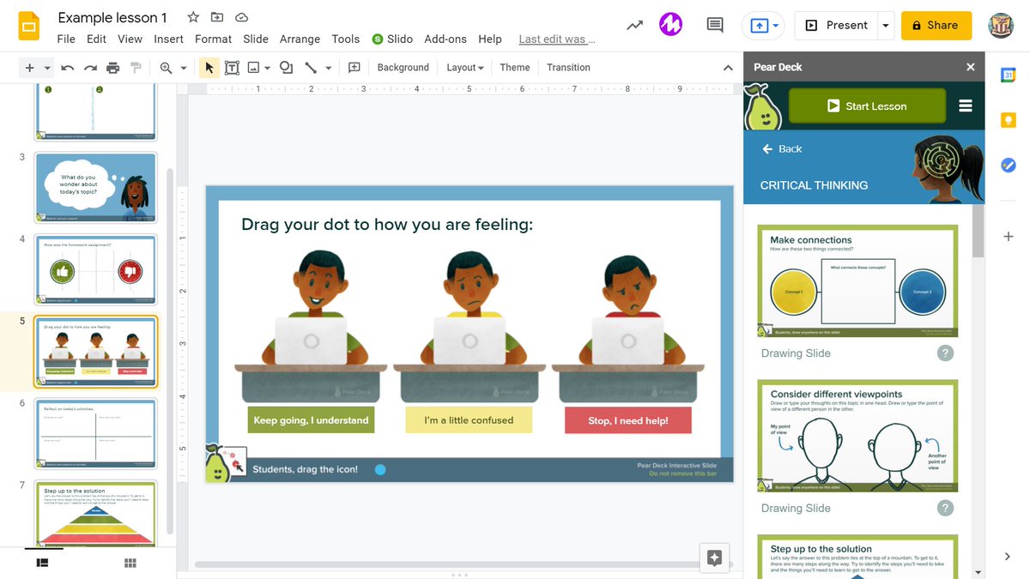The width and height of the screenshot is (1030, 579).
Task: Choose the select arrow cursor tool
Action: click(209, 68)
